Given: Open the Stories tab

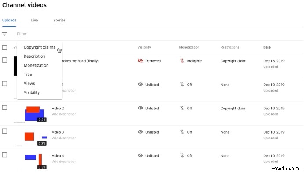Looking at the screenshot, I should pos(59,20).
